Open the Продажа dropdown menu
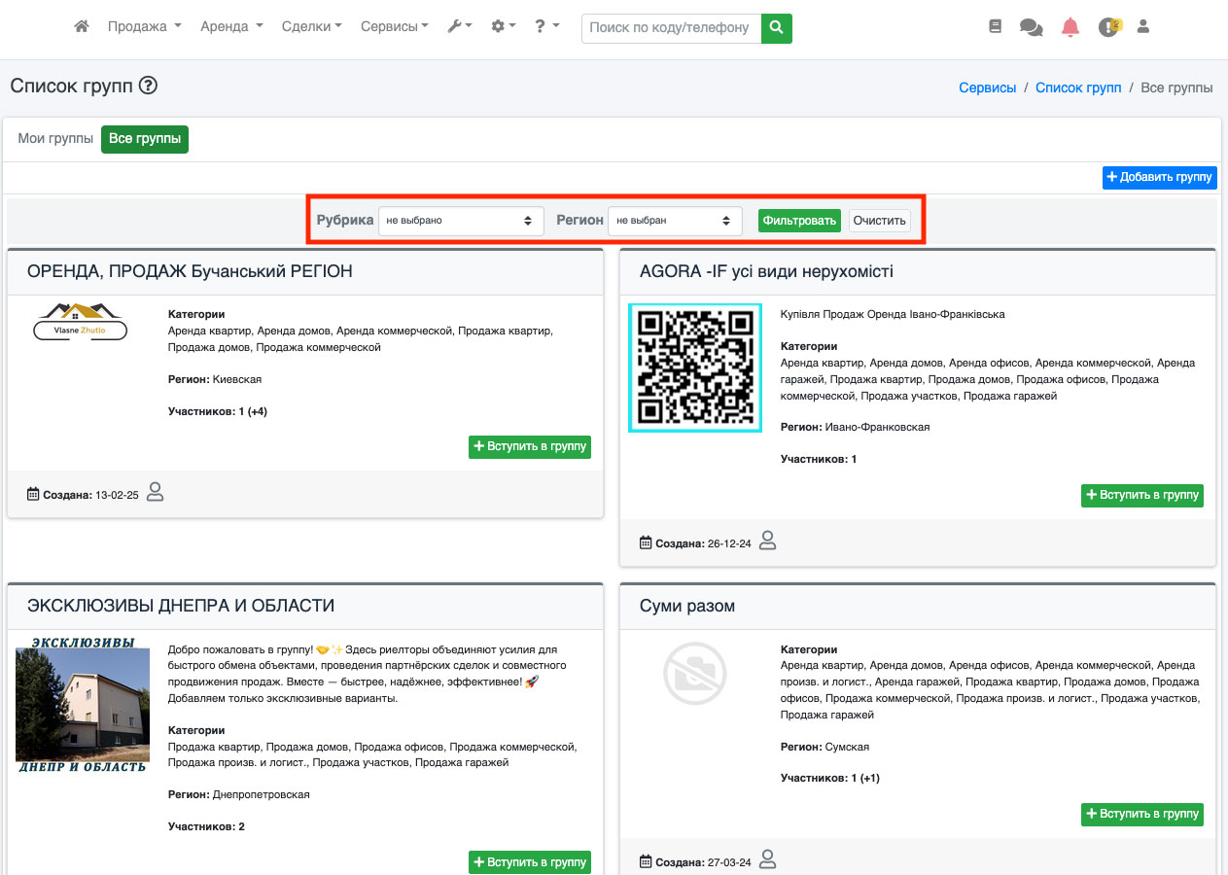The width and height of the screenshot is (1228, 875). pos(144,27)
